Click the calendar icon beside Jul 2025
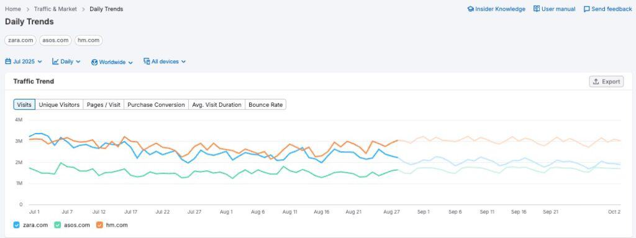 [8, 62]
